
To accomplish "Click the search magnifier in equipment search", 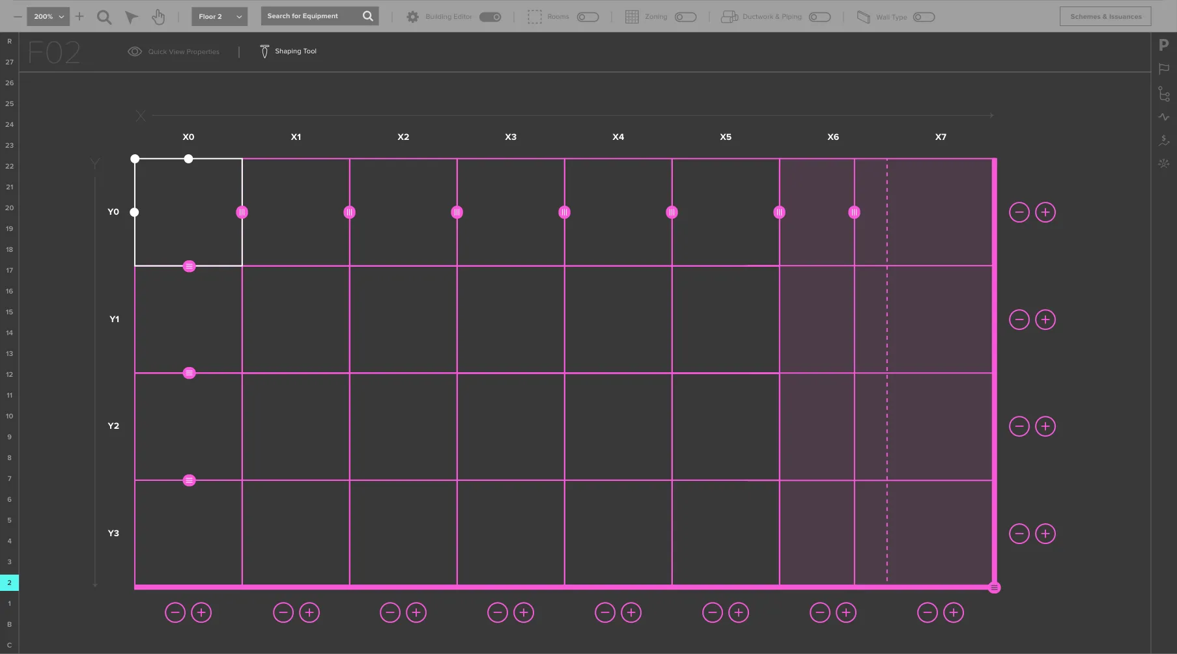I will [368, 16].
